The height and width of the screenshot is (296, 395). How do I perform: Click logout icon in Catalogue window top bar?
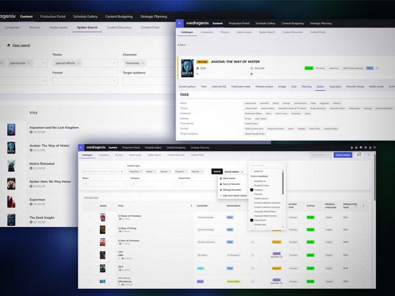[375, 147]
